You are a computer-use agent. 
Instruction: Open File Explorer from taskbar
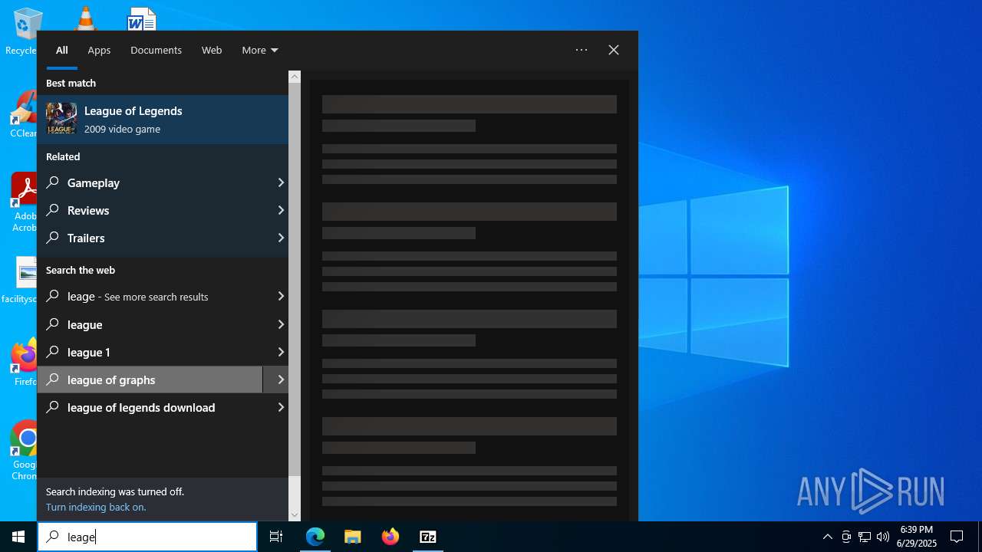tap(353, 537)
